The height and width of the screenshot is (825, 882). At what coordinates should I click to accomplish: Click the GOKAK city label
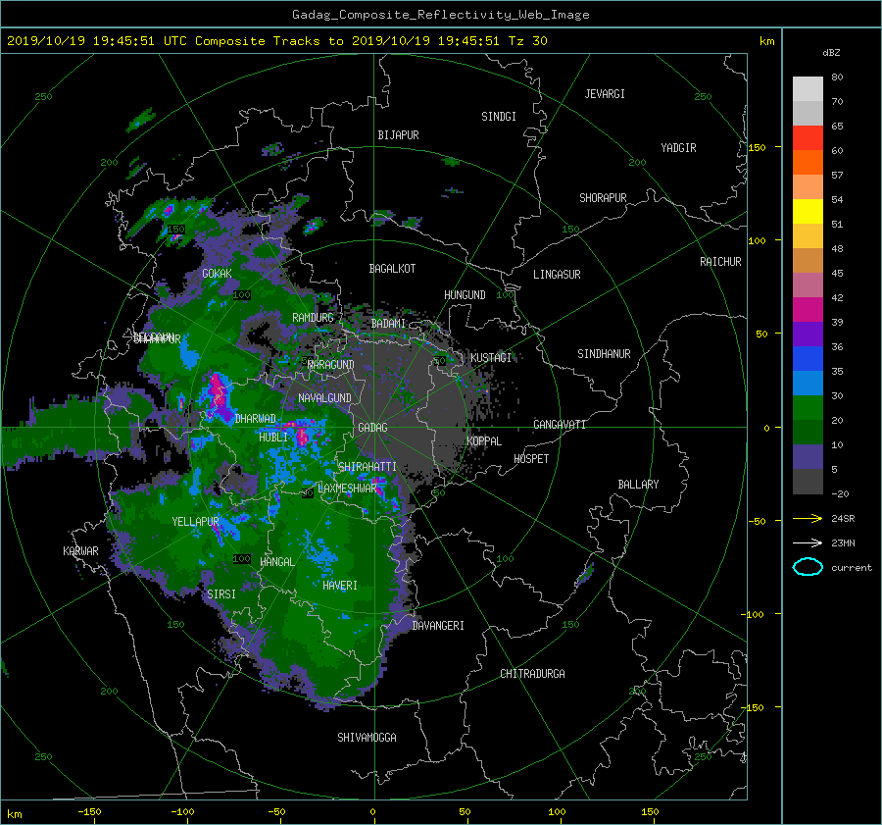[218, 274]
